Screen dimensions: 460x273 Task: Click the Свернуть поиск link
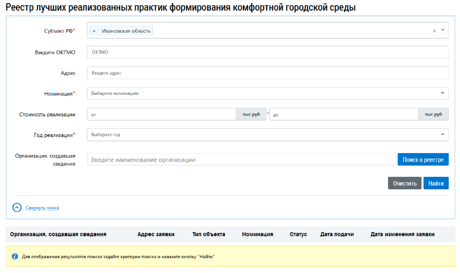click(42, 208)
